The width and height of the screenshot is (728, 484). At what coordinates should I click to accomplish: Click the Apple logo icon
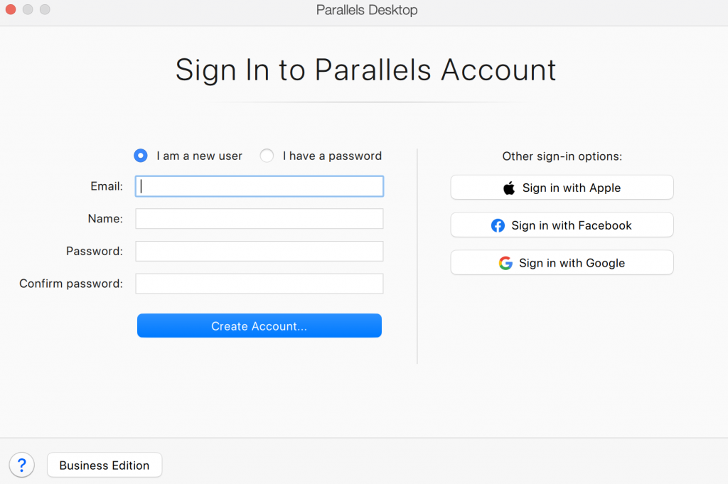click(x=509, y=188)
